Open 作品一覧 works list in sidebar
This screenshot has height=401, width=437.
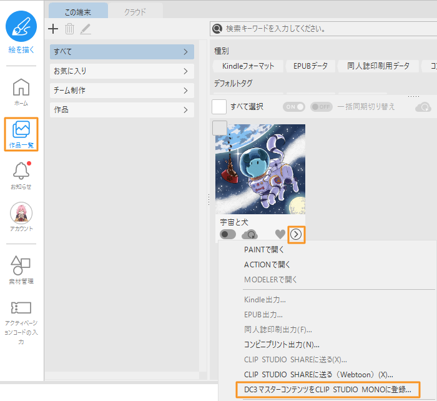(x=21, y=134)
